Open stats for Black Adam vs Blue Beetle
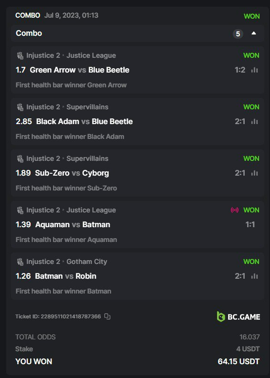The width and height of the screenshot is (270, 378). coord(254,122)
